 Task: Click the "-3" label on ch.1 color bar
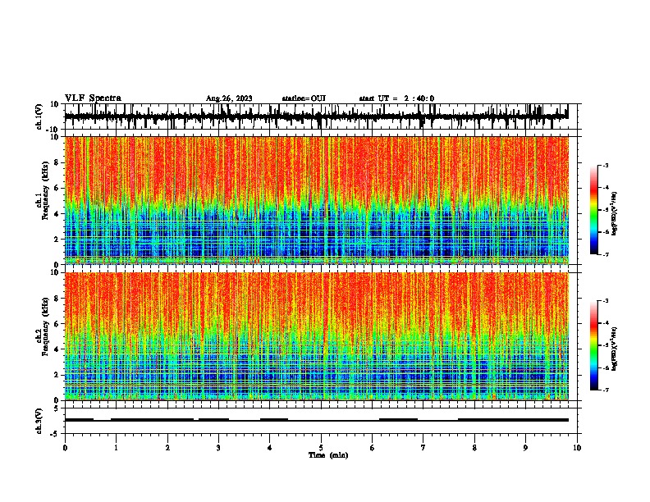pos(605,166)
